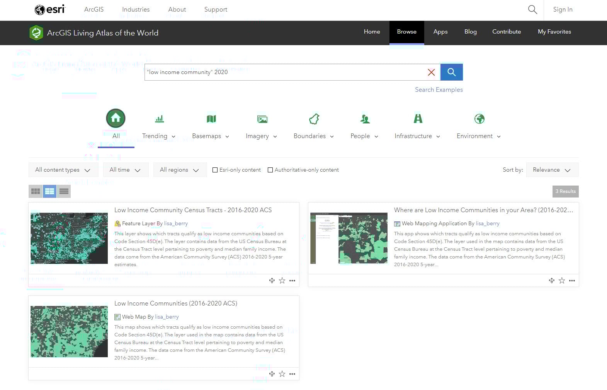Go to the Home tab

[372, 32]
